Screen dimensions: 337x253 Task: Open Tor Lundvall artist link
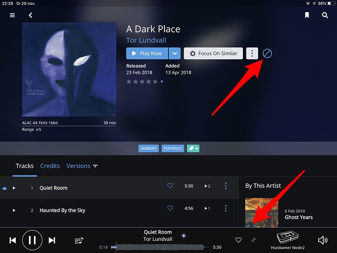pyautogui.click(x=146, y=40)
